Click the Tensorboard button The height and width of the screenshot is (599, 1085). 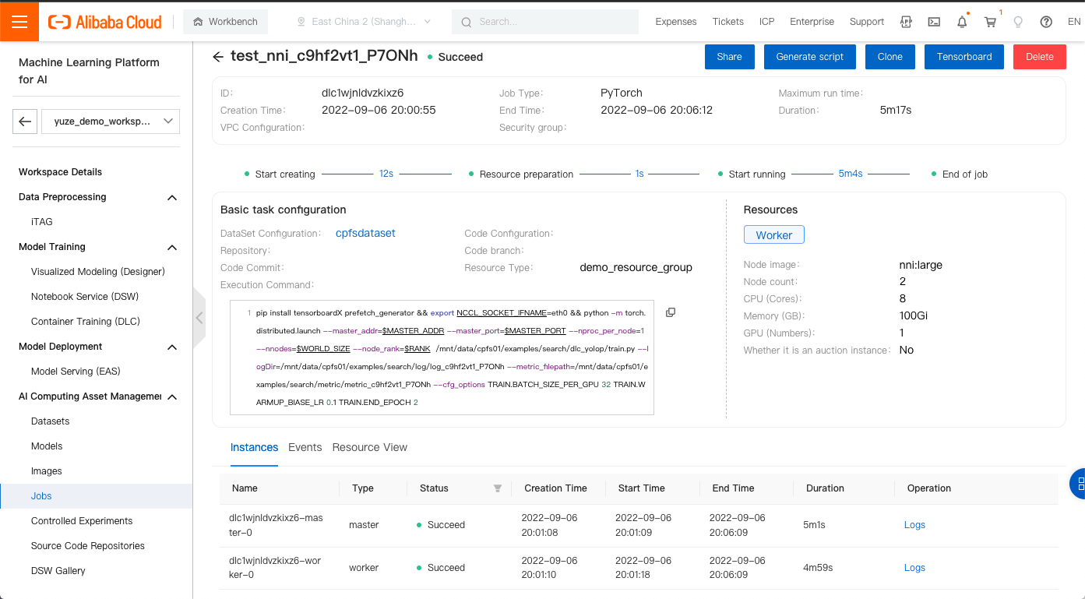pyautogui.click(x=963, y=56)
